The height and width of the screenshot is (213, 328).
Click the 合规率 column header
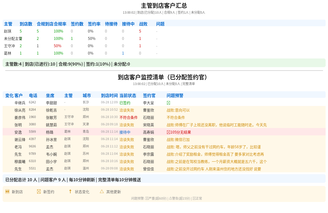60,24
